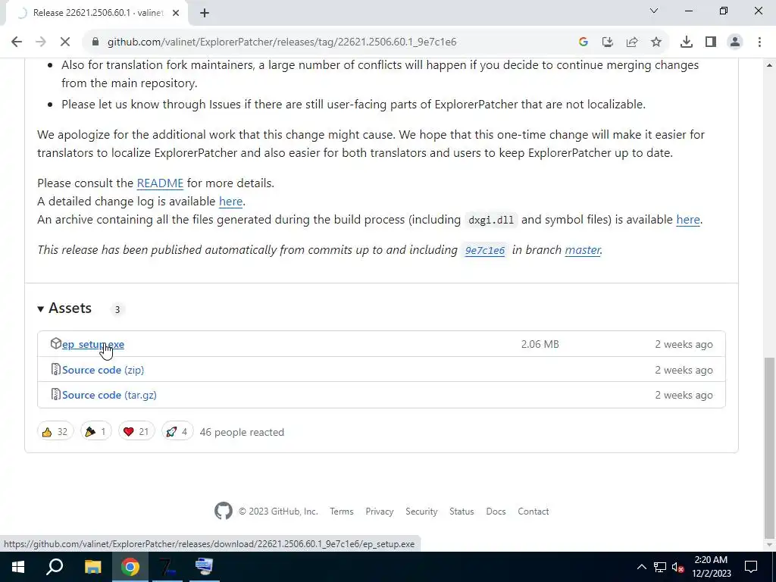Image resolution: width=776 pixels, height=582 pixels.
Task: Click the scrollbar down arrow
Action: click(x=770, y=545)
